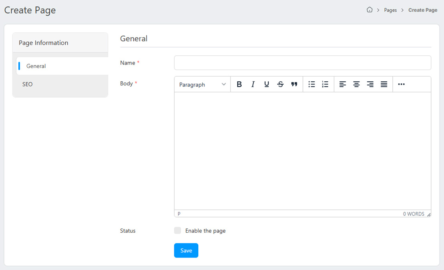This screenshot has height=270, width=444.
Task: Go to home via breadcrumb icon
Action: click(x=369, y=10)
